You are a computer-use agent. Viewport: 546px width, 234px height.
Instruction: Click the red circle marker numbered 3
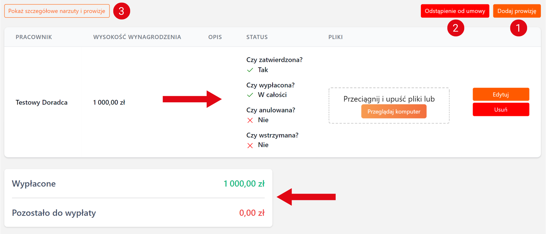click(x=122, y=11)
